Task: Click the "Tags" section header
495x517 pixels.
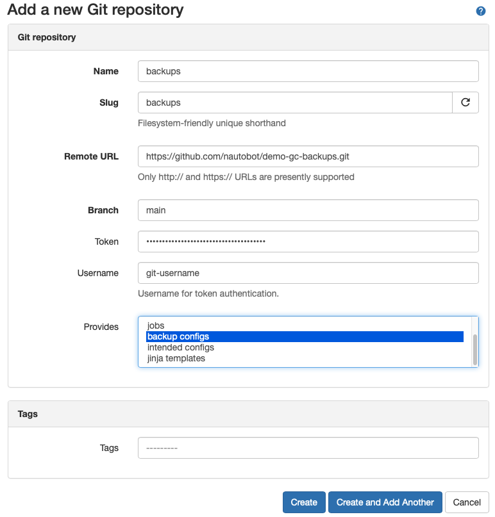Action: click(x=28, y=414)
